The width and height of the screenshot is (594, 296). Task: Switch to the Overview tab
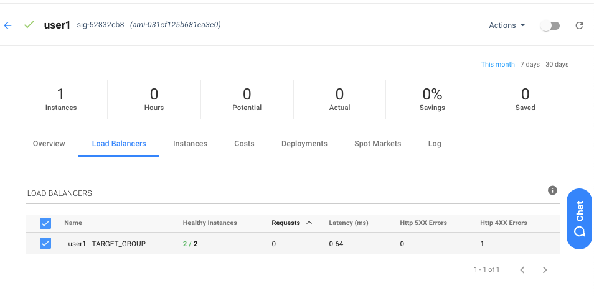(49, 144)
